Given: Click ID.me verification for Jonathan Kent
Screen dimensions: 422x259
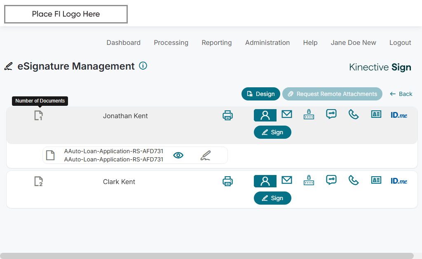Looking at the screenshot, I should (399, 115).
